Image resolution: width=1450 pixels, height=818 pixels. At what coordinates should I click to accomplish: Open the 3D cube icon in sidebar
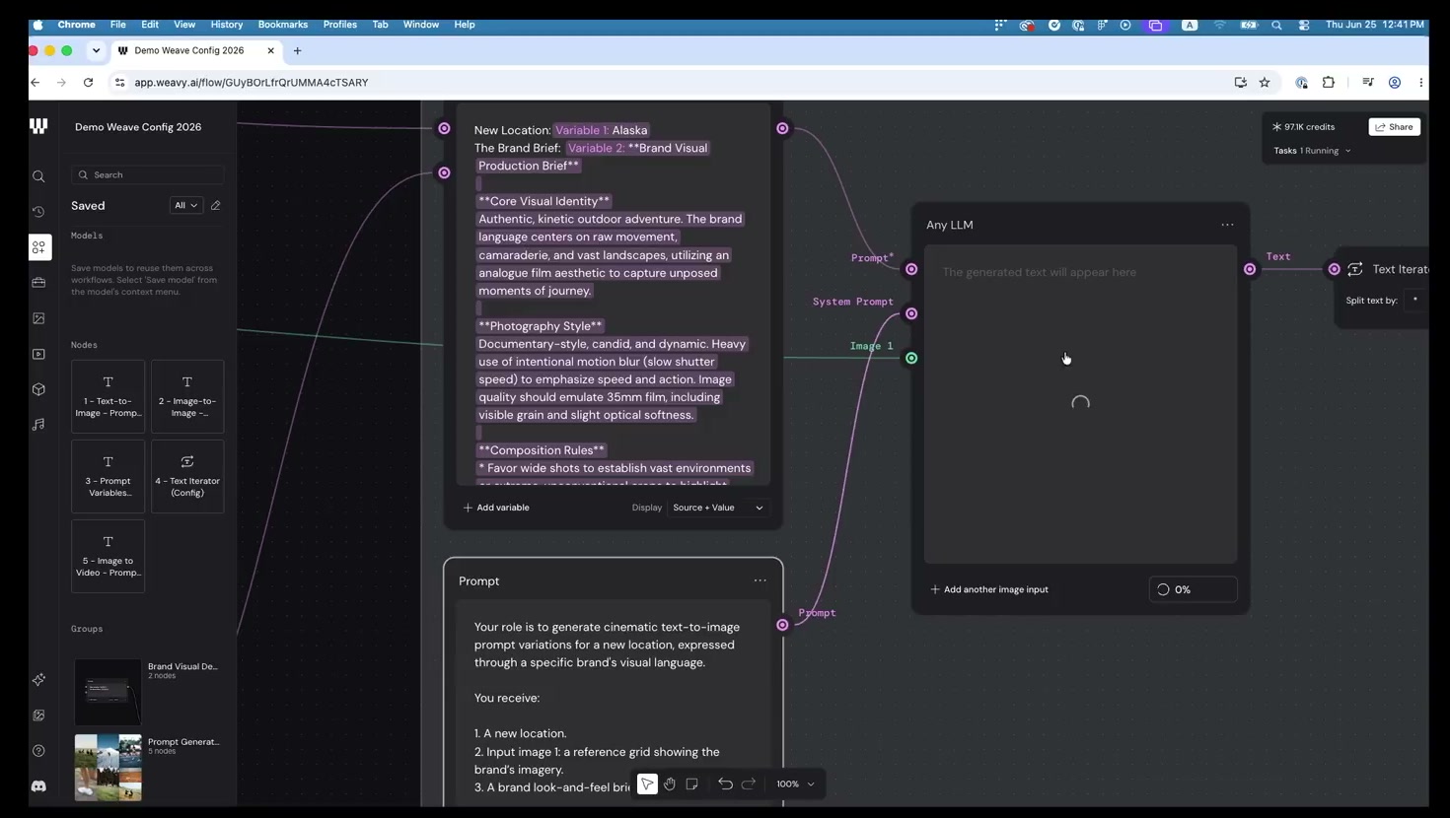(x=38, y=389)
